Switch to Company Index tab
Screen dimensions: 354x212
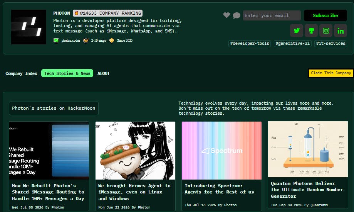click(21, 73)
